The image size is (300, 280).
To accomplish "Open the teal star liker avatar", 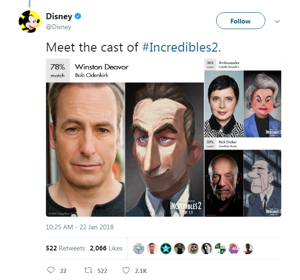I will (x=165, y=249).
